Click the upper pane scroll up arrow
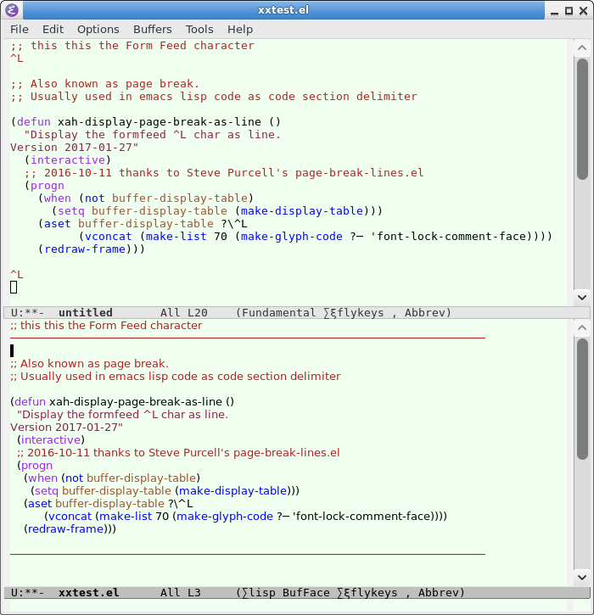Screen dimensions: 594x615 (x=582, y=48)
